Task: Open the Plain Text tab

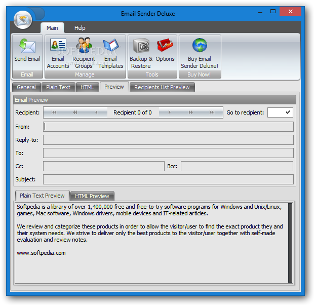Action: pos(58,87)
